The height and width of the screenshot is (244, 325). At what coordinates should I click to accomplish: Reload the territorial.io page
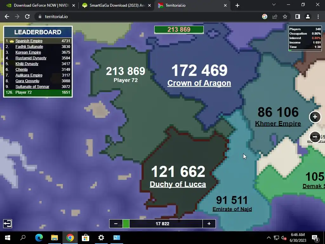[x=27, y=17]
